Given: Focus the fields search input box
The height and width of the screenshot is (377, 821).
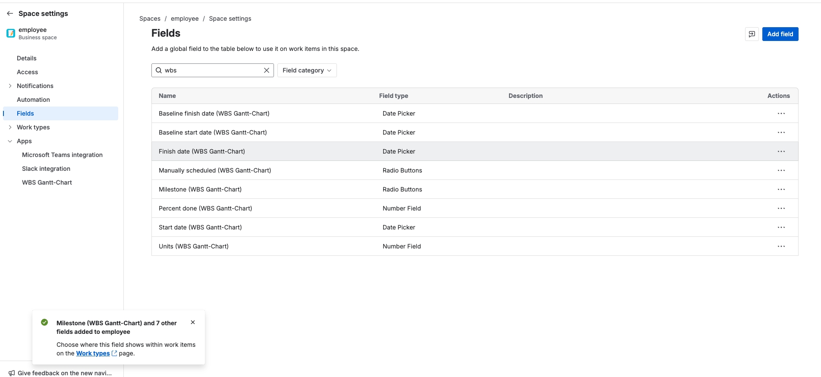Looking at the screenshot, I should pos(212,70).
